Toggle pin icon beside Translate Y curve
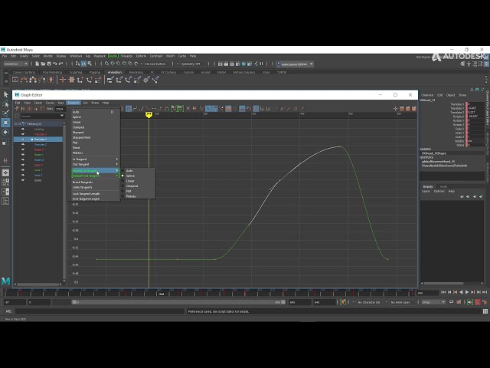490x368 pixels. click(x=23, y=140)
